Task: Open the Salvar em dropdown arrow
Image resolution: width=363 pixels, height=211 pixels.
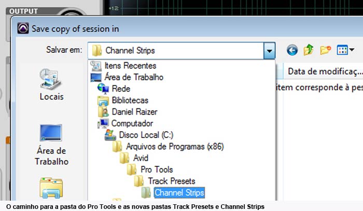Action: click(x=269, y=50)
